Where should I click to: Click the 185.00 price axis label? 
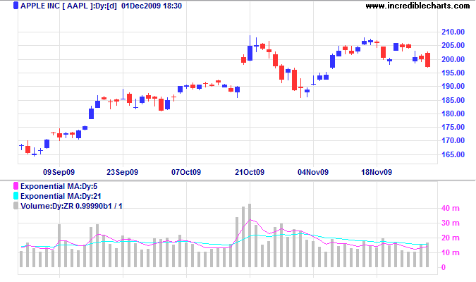pyautogui.click(x=453, y=100)
